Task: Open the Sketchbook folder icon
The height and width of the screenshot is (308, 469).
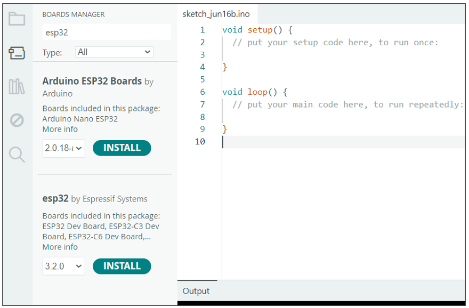Action: coord(17,19)
